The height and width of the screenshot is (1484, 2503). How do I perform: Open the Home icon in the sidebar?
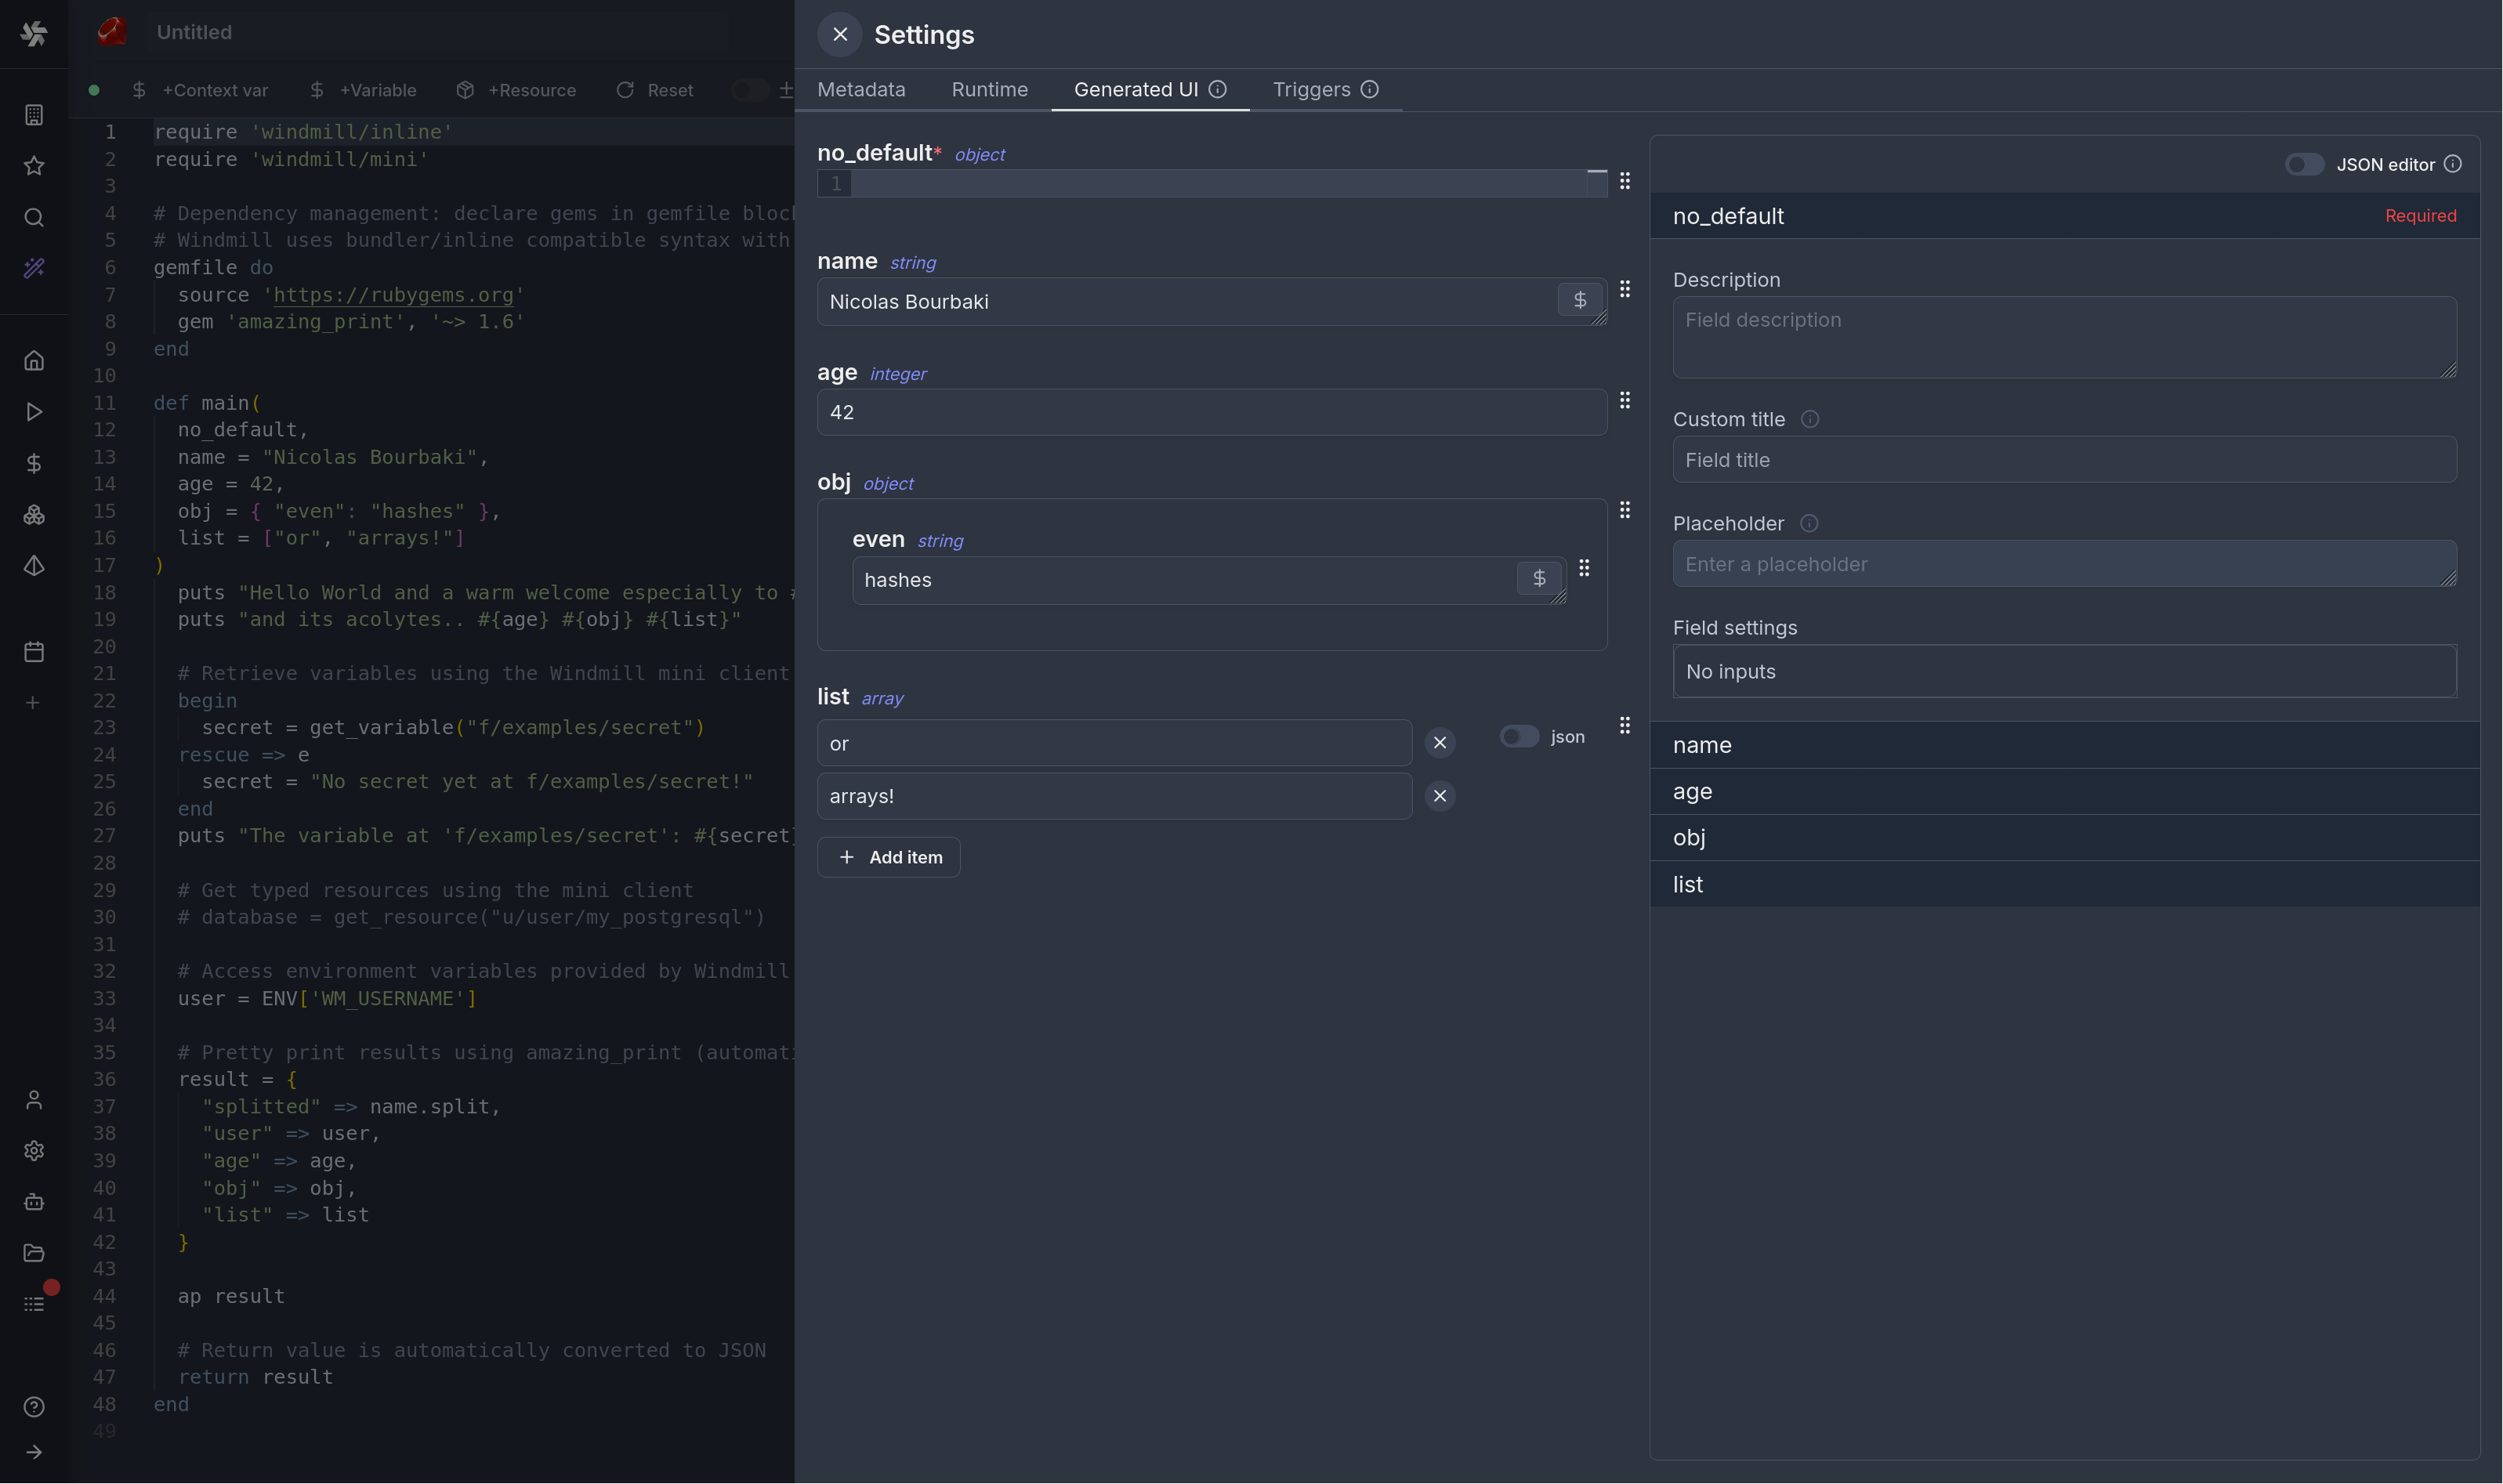click(x=34, y=361)
